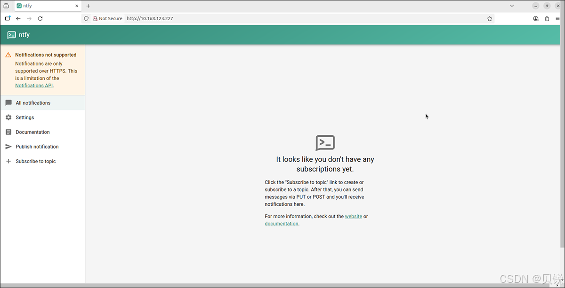
Task: Select Publish notification in sidebar
Action: [x=42, y=147]
